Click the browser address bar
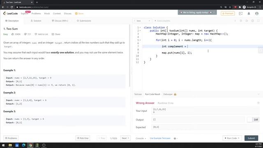This screenshot has height=148, width=263. click(118, 7)
